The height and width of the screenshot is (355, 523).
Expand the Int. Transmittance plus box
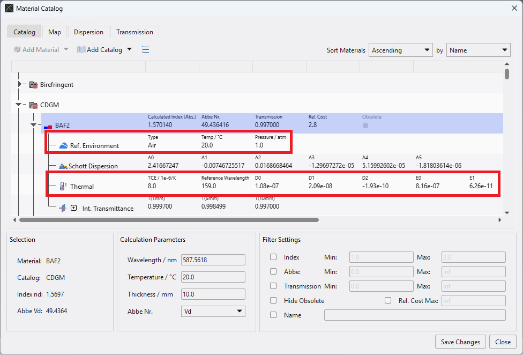coord(74,208)
